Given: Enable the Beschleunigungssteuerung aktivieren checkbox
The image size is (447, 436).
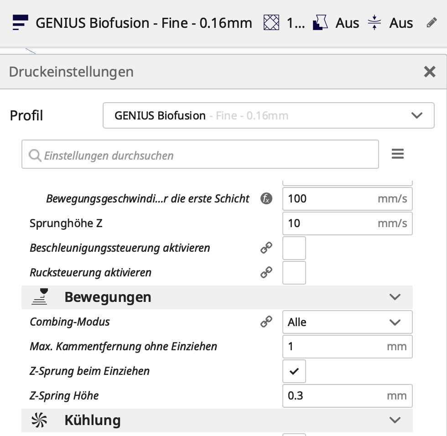Looking at the screenshot, I should (x=294, y=248).
